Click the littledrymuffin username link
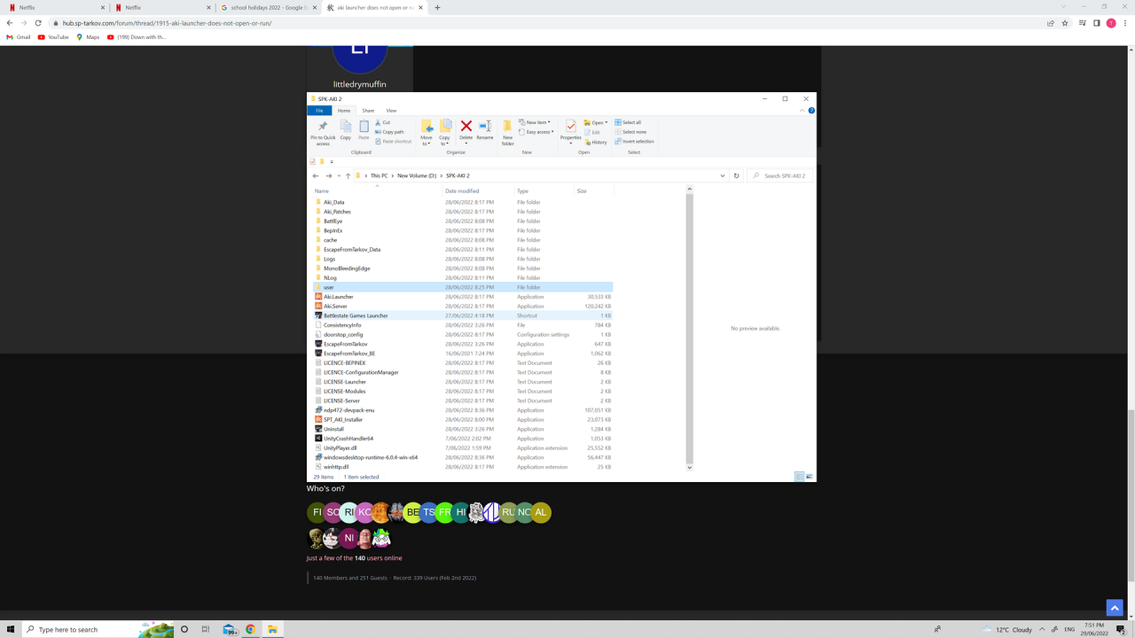 coord(360,84)
